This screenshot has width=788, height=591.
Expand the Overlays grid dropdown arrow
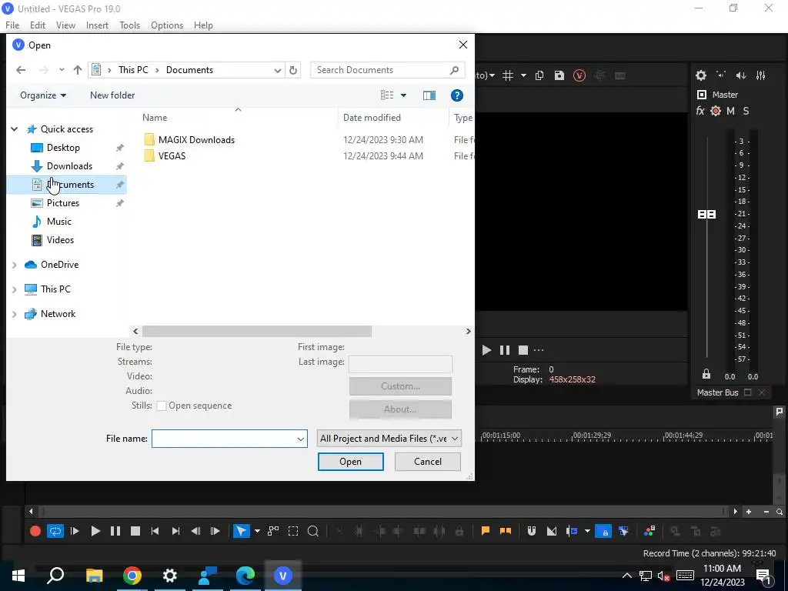point(523,75)
